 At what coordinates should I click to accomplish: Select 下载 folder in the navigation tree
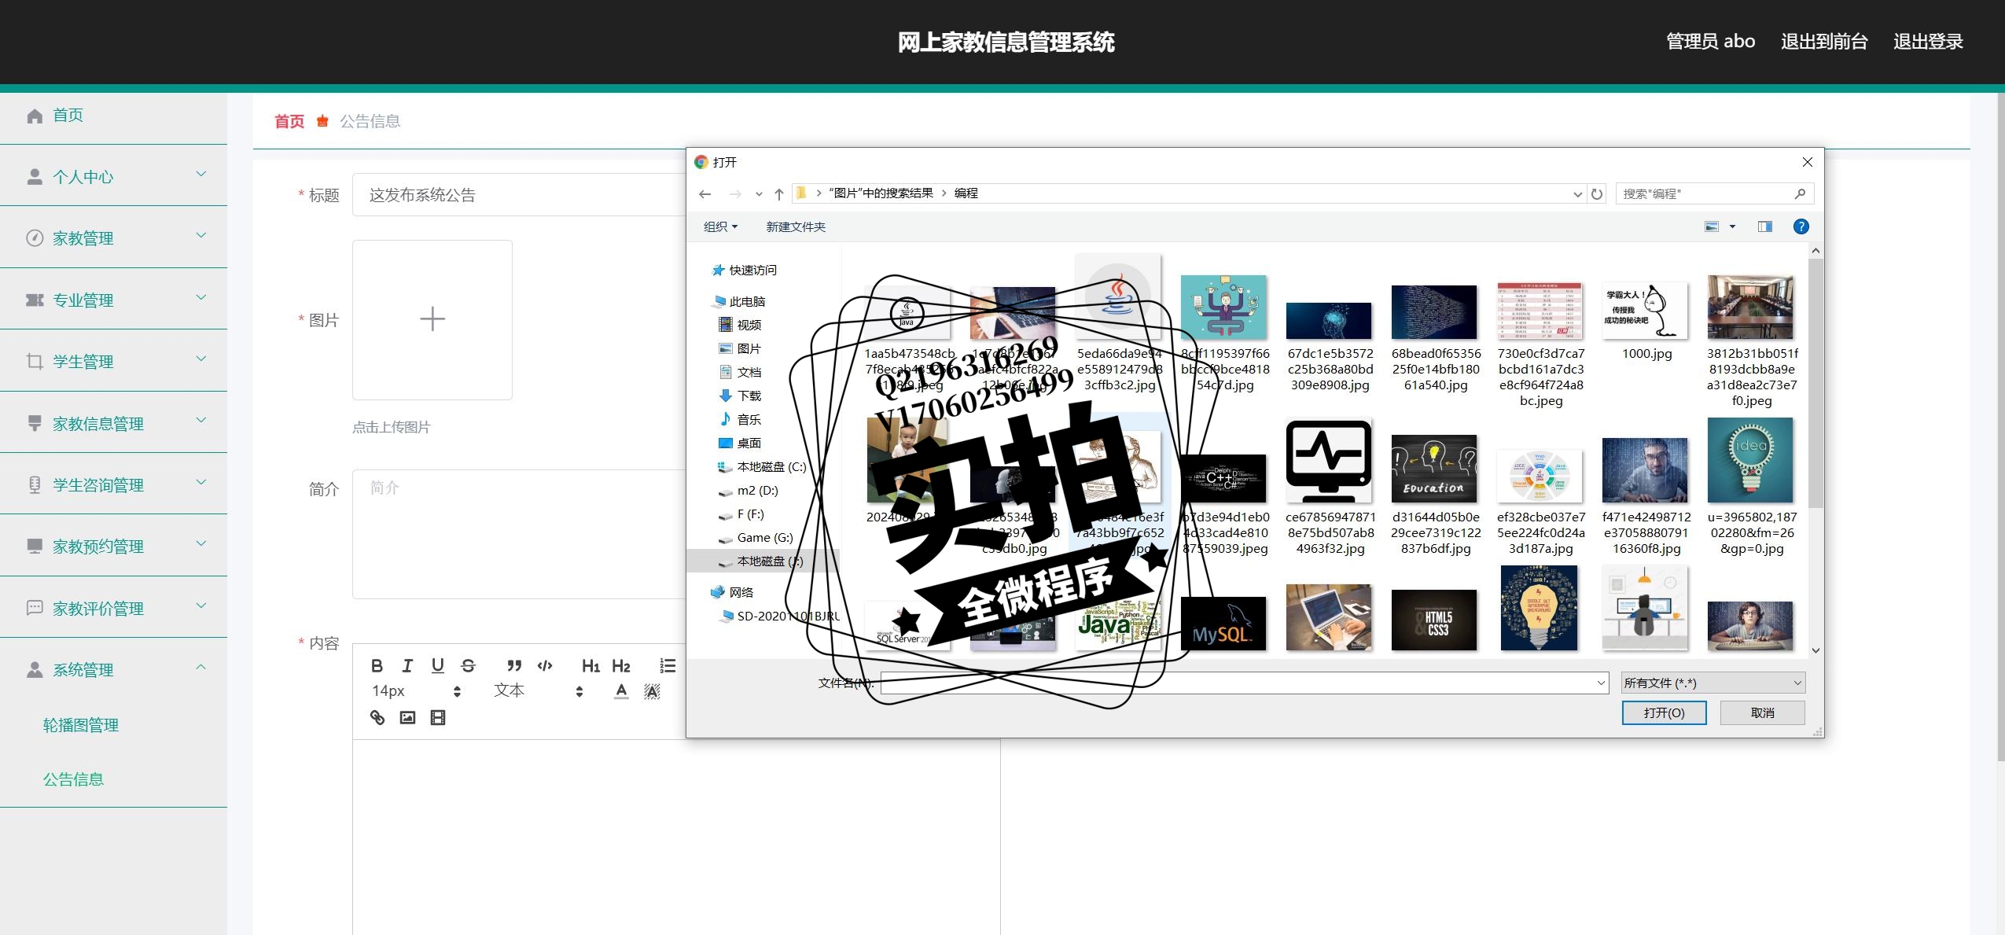[x=741, y=396]
